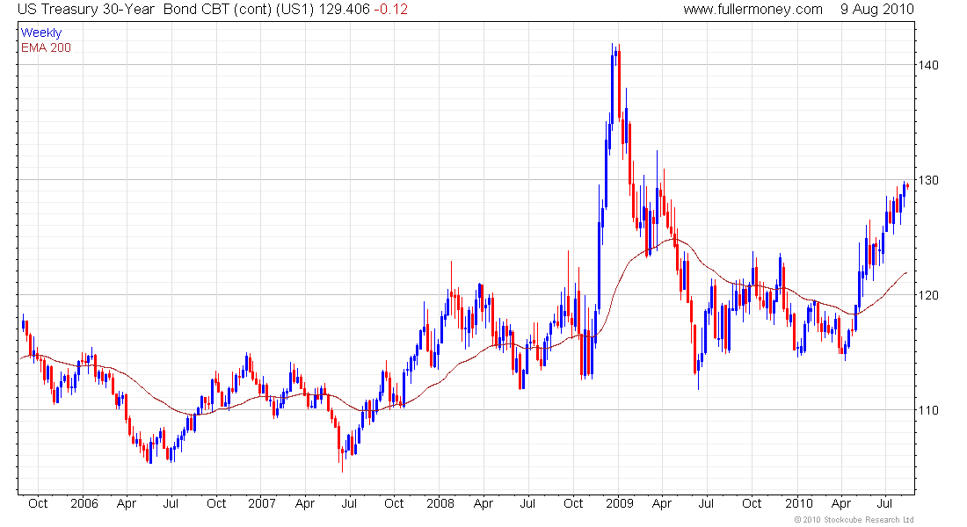Click the "2010" year label on time axis
967x527 pixels.
(x=798, y=503)
